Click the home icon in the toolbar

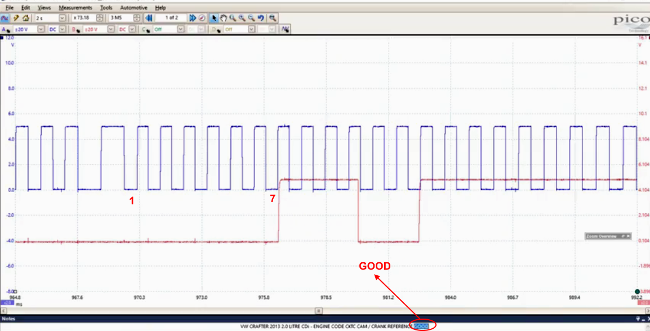click(26, 18)
